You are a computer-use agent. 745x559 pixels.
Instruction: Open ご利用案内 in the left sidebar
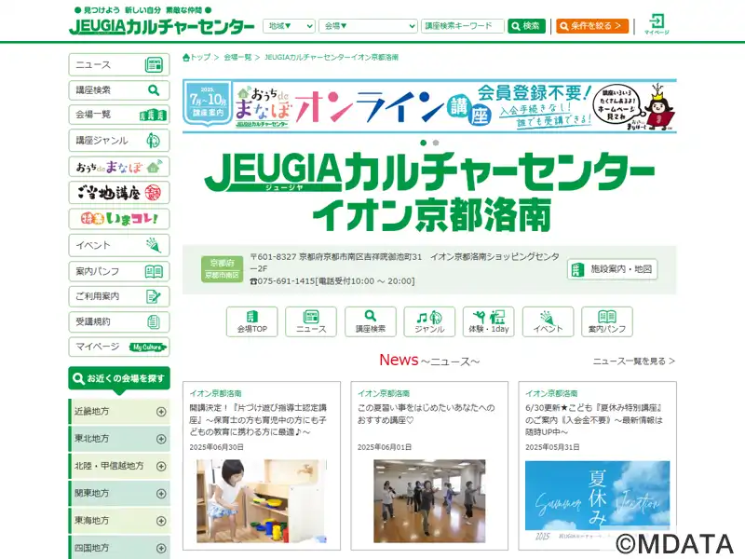point(119,296)
